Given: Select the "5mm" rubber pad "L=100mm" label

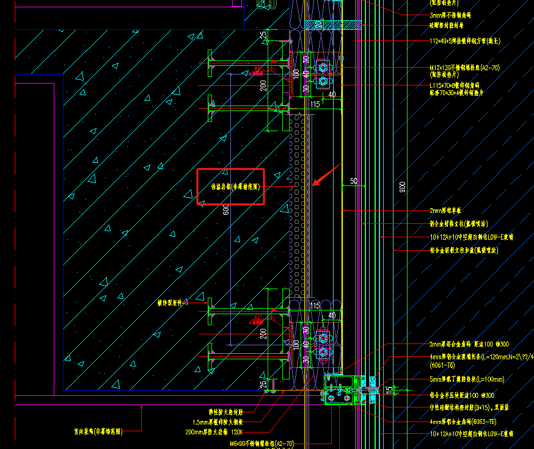Looking at the screenshot, I should (467, 379).
